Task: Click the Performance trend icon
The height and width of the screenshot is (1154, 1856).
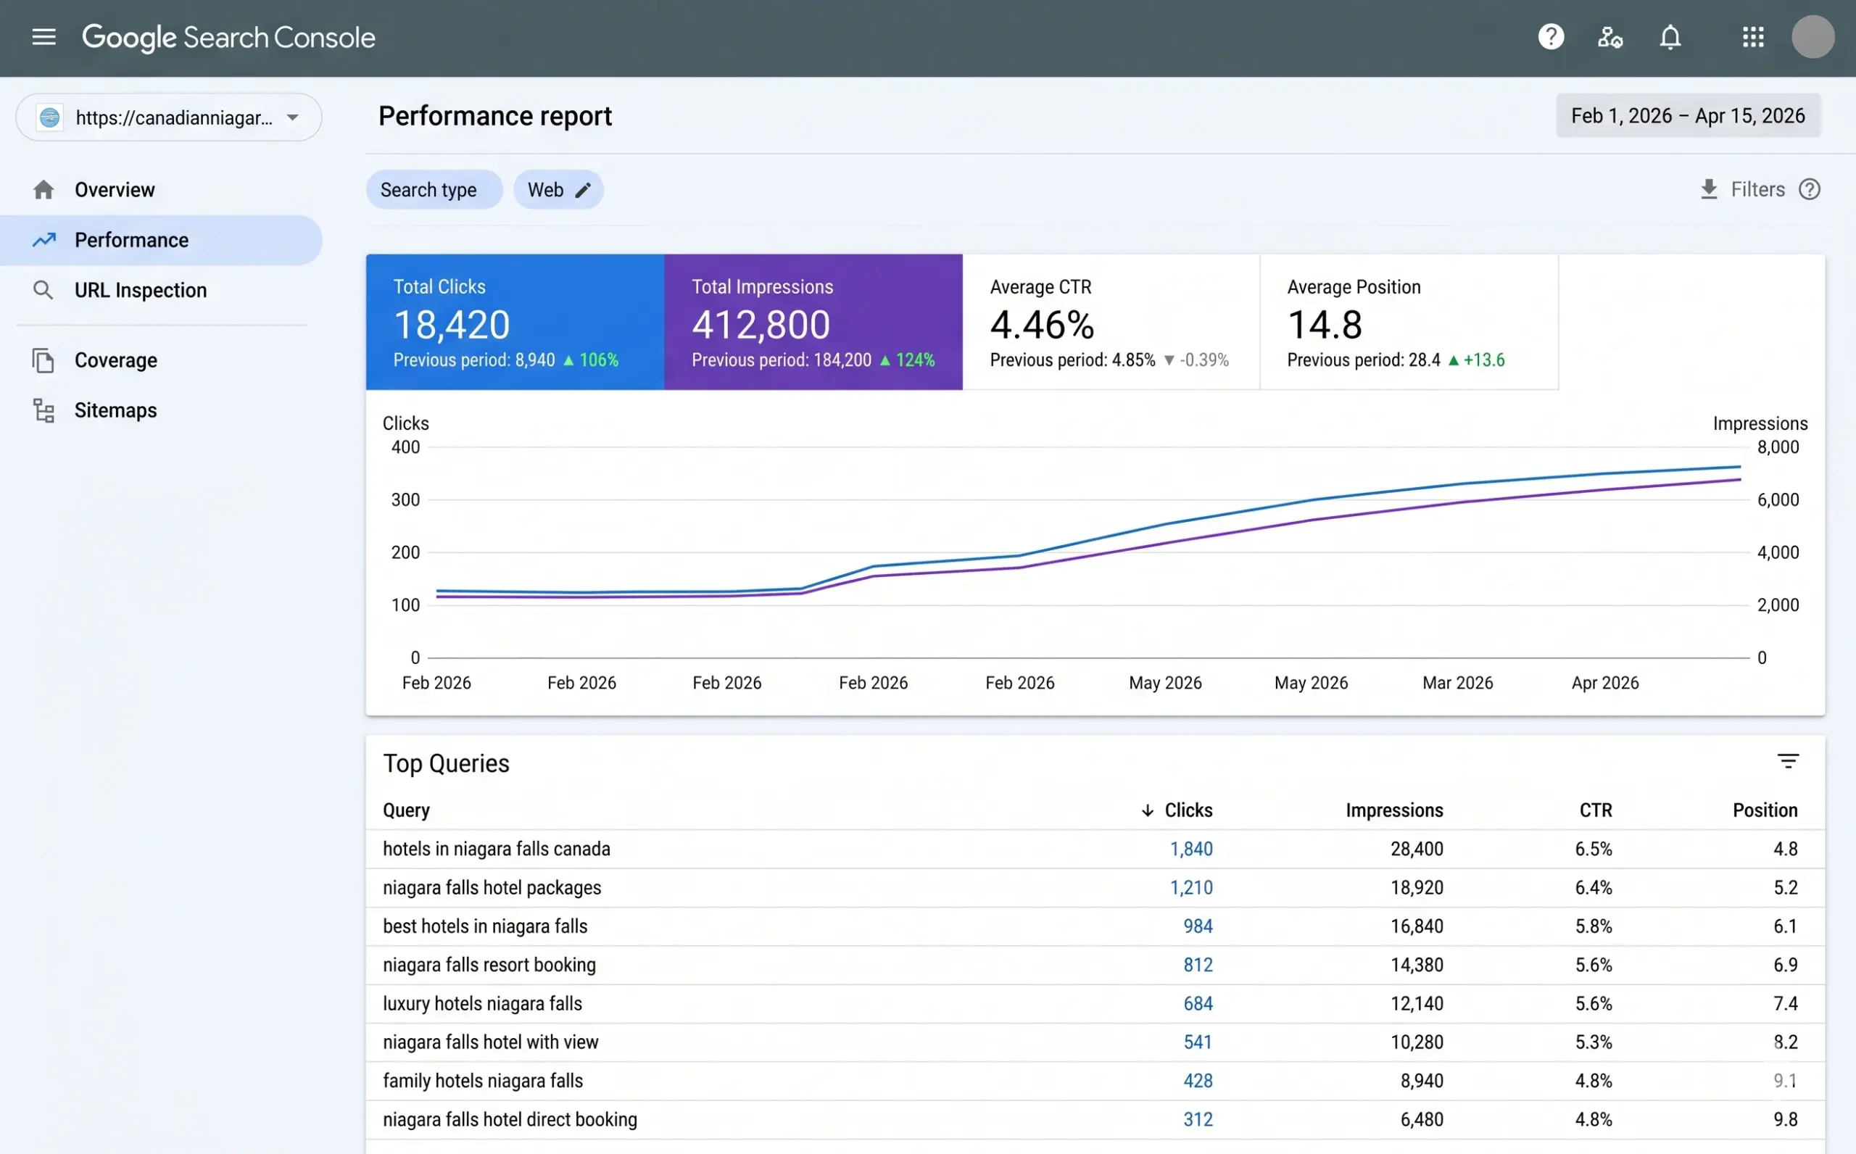Action: [x=43, y=240]
